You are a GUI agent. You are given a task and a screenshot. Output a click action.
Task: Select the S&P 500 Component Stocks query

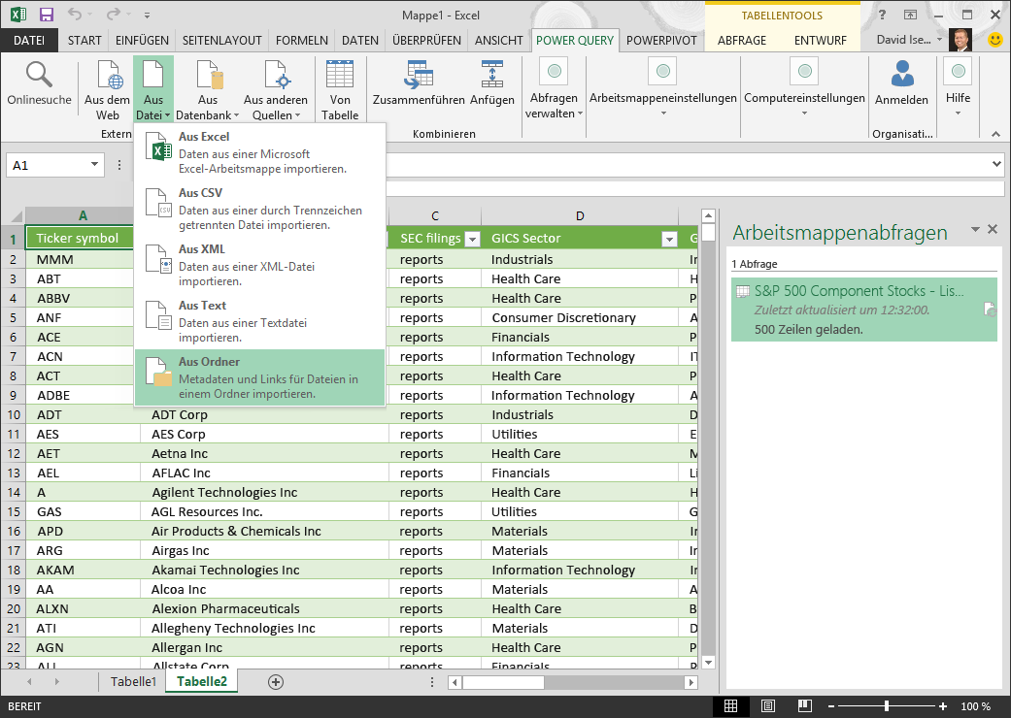[x=864, y=310]
